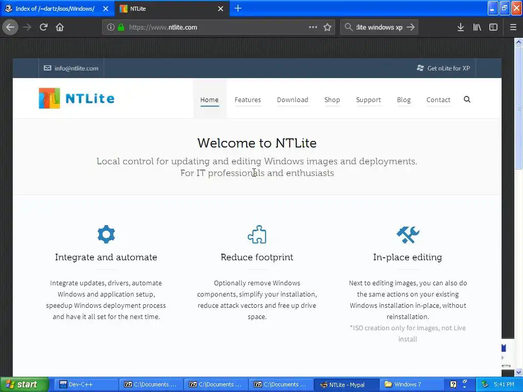The image size is (523, 392).
Task: Open the Contact page
Action: tap(438, 100)
